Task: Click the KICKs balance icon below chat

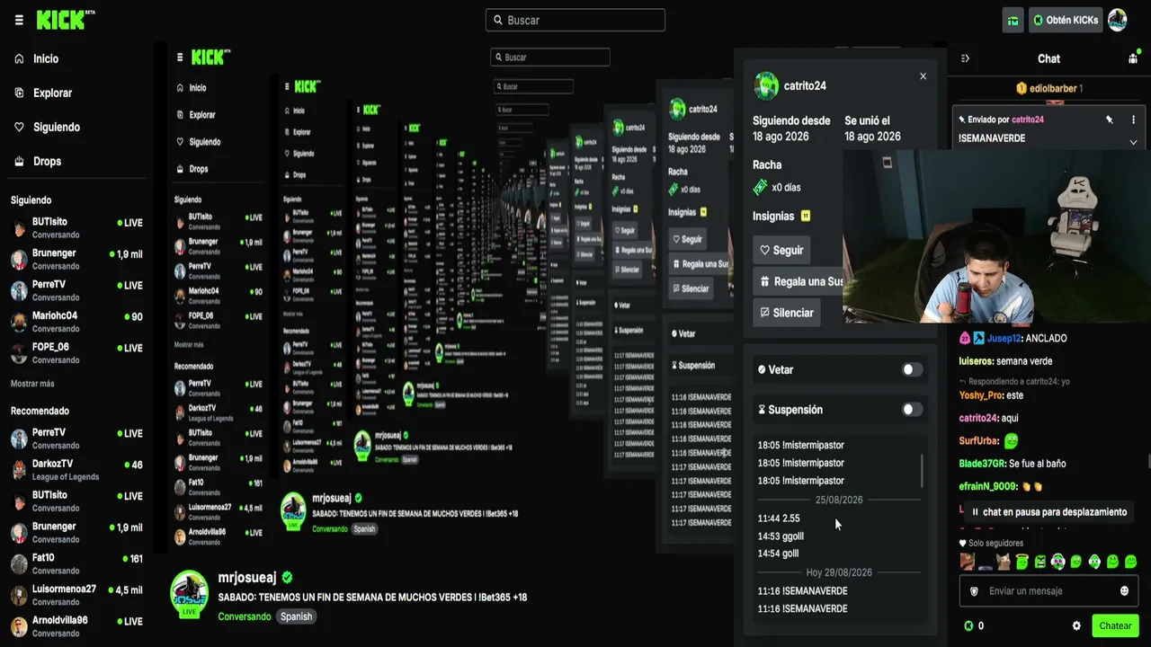Action: coord(968,625)
